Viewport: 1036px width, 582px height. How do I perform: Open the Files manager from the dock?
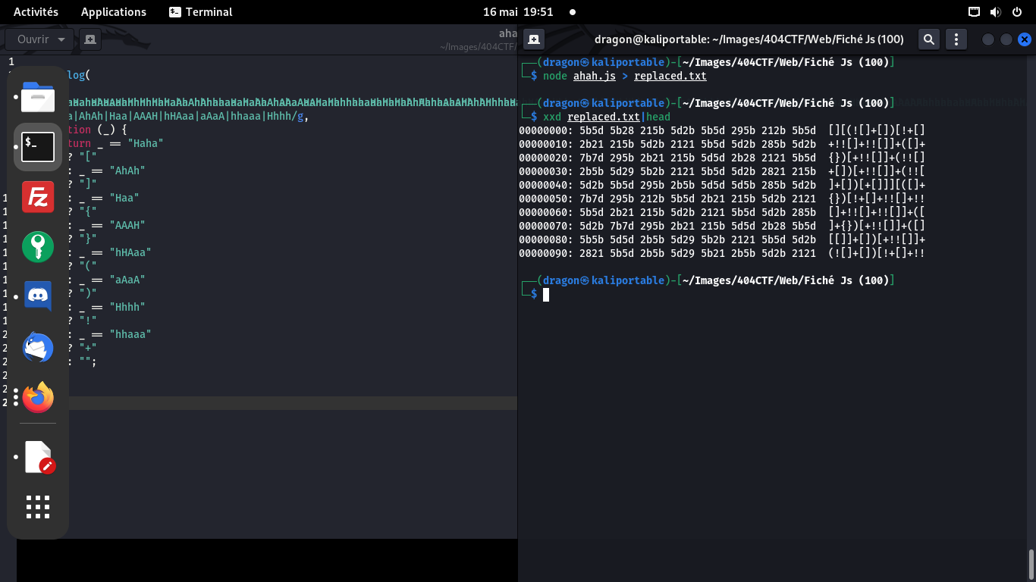pos(38,97)
